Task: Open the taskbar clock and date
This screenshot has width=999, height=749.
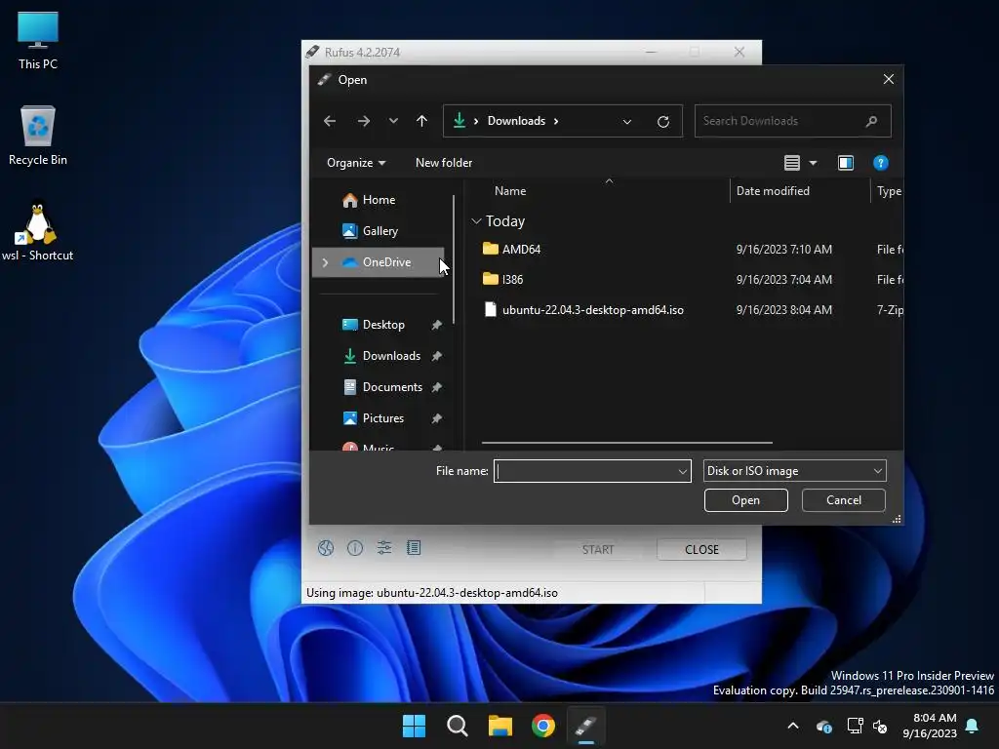Action: [930, 726]
